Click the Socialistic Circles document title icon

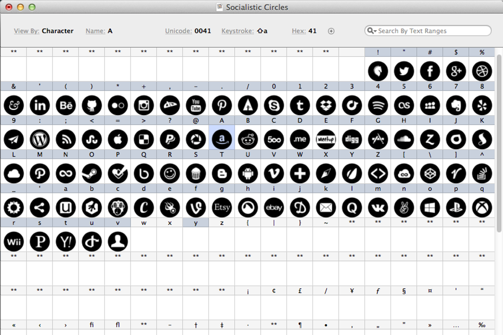click(220, 7)
